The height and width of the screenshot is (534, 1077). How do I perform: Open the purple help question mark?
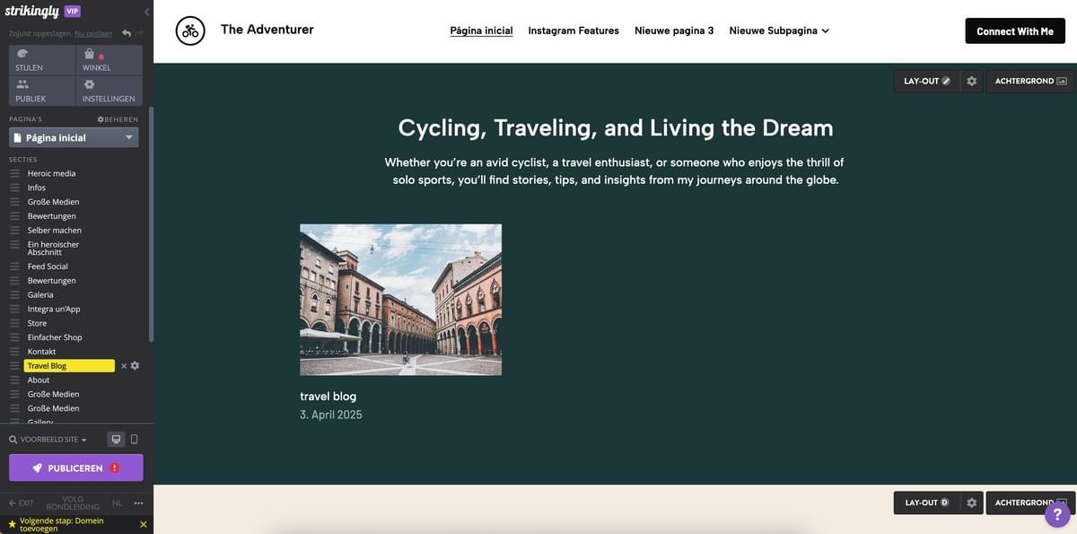tap(1058, 514)
